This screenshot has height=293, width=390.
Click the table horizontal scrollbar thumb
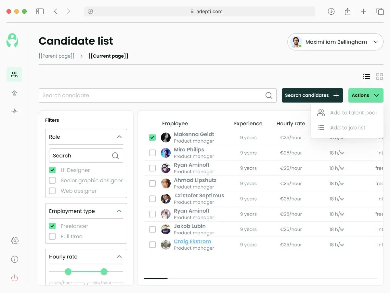point(156,279)
